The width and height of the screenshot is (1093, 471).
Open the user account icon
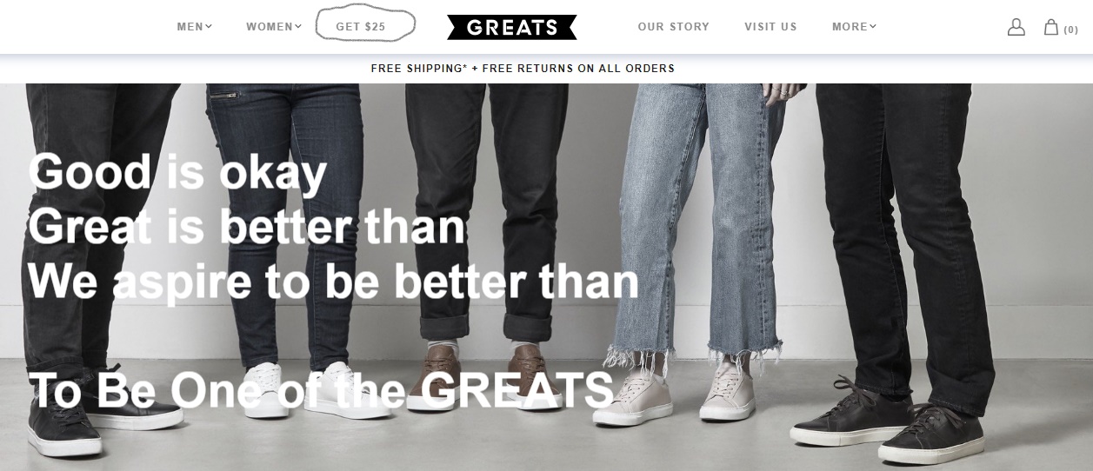[x=1016, y=27]
